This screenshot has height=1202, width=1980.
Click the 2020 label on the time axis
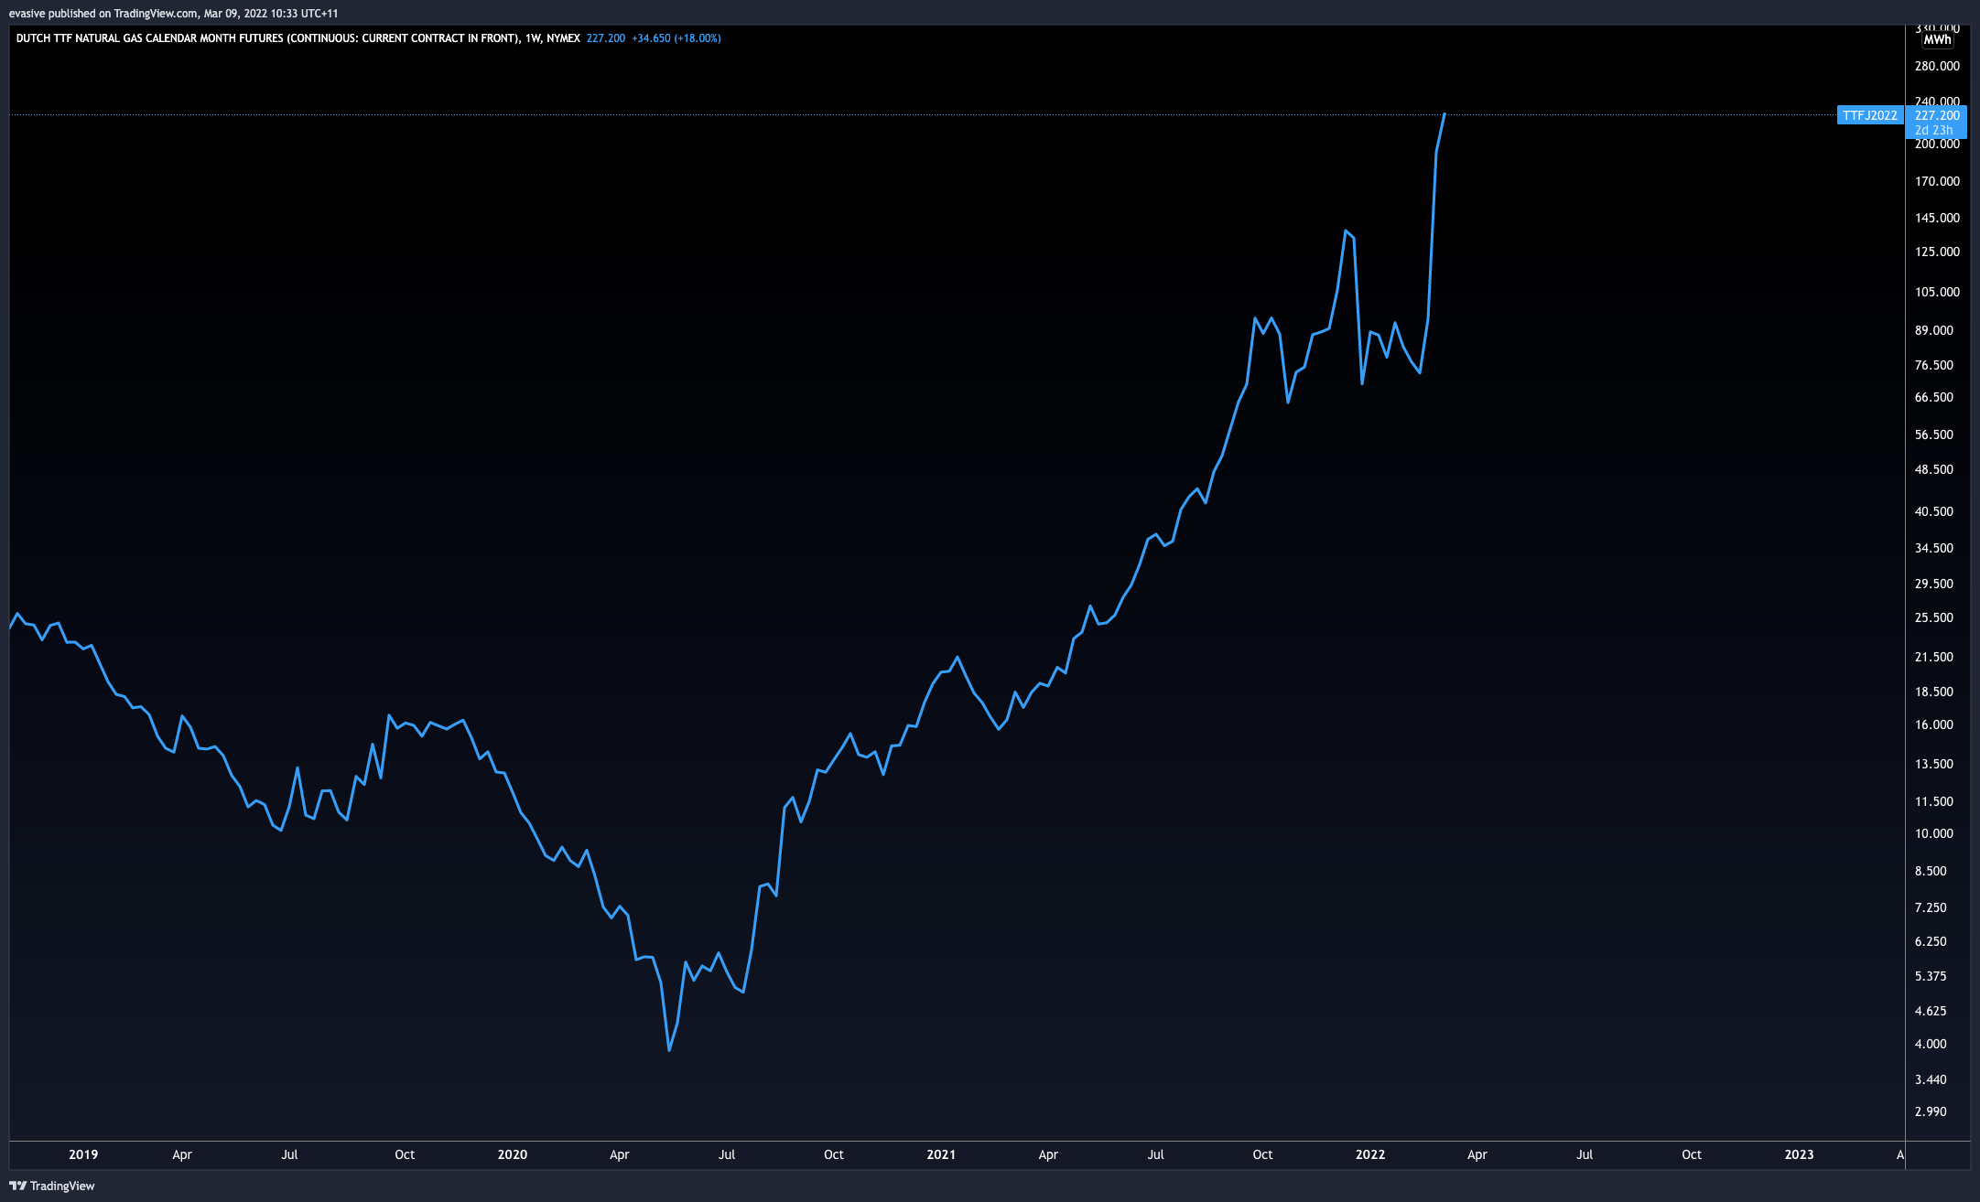513,1154
